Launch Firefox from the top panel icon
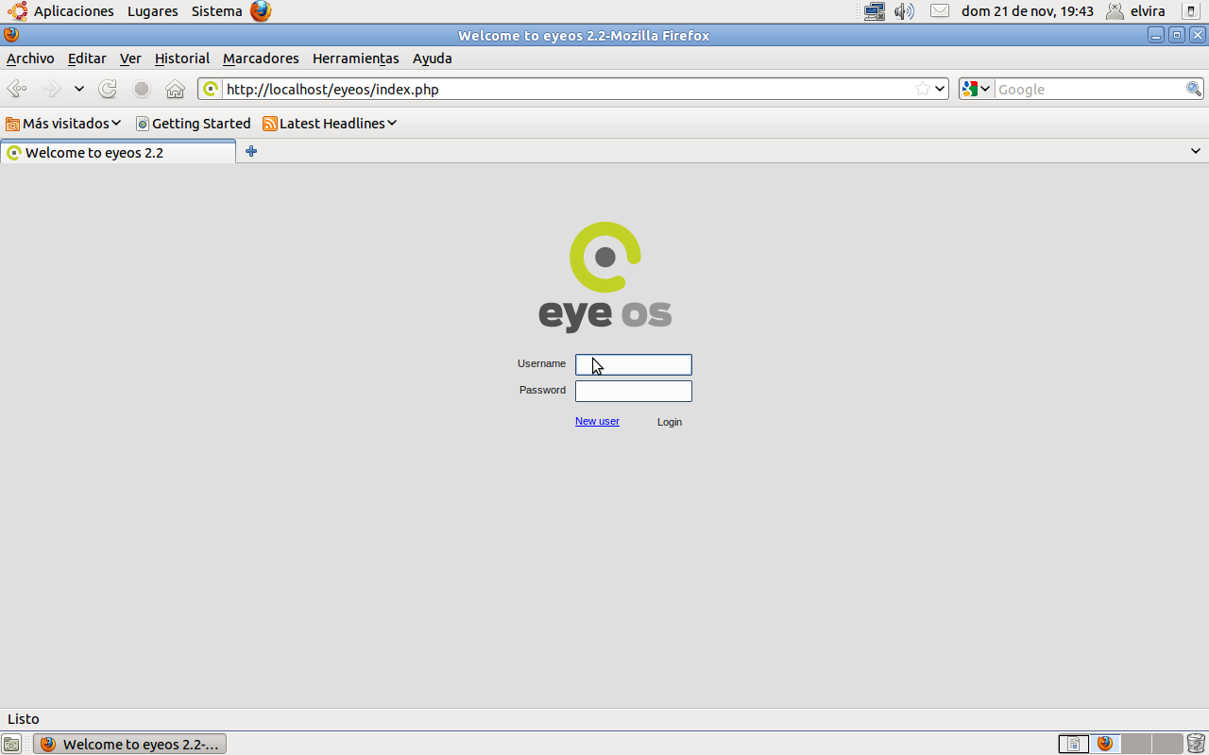The height and width of the screenshot is (755, 1209). (261, 11)
